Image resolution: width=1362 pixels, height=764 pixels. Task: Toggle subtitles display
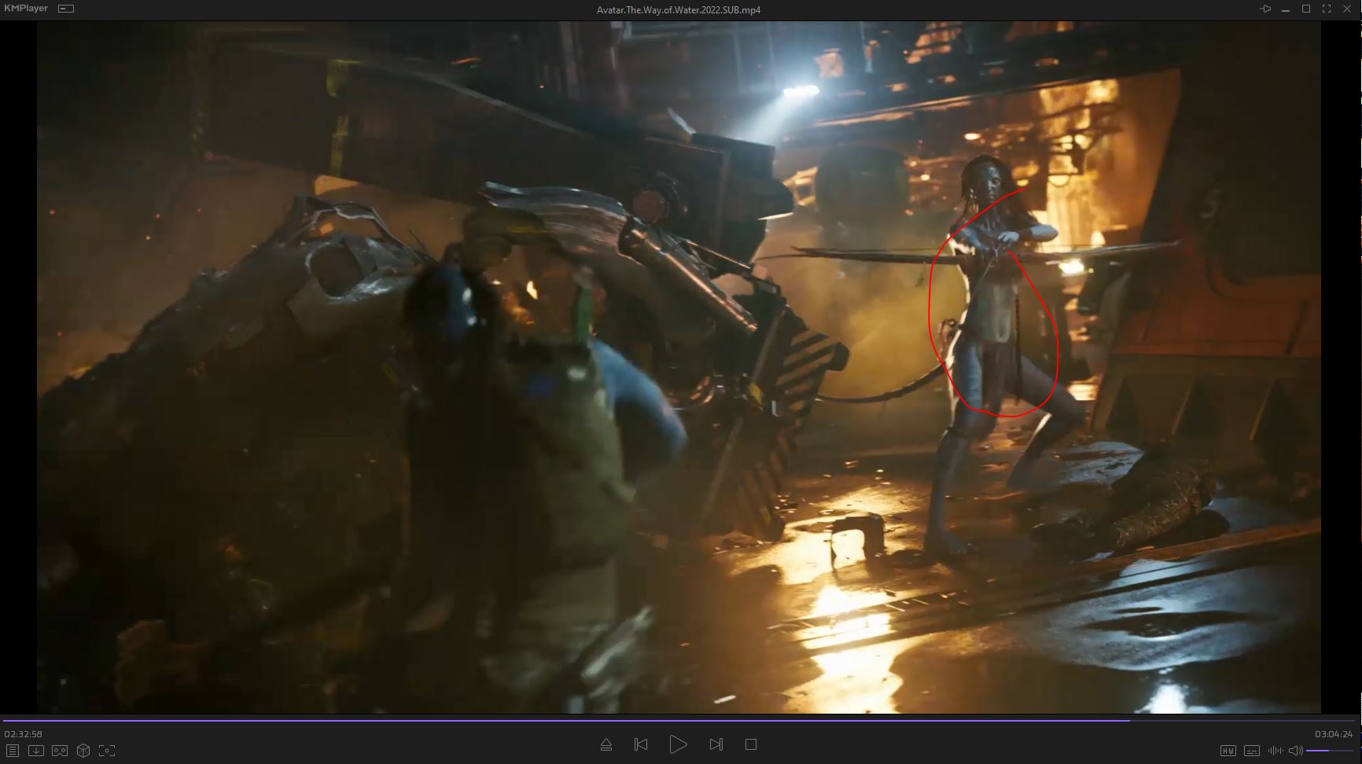coord(1252,751)
